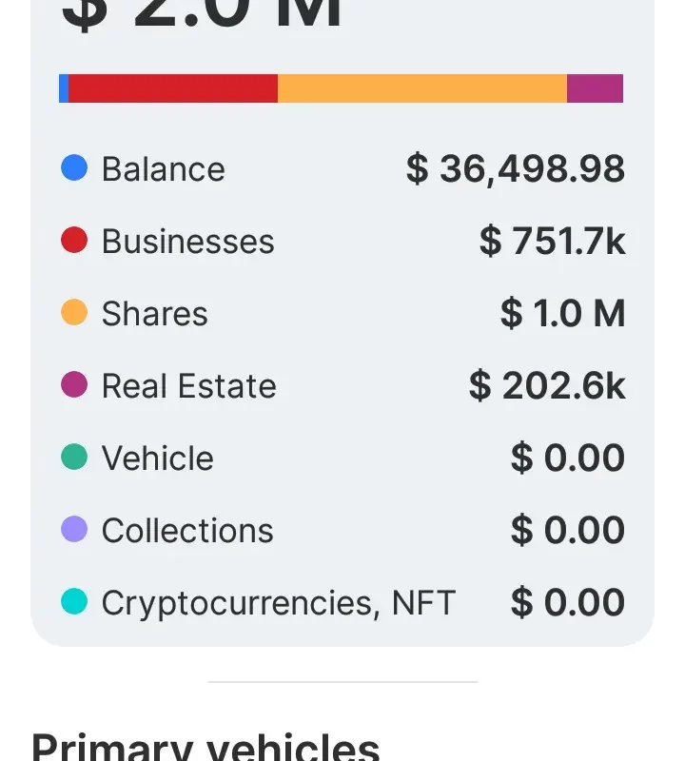The width and height of the screenshot is (685, 761).
Task: Click the red segment of the asset bar
Action: click(173, 88)
